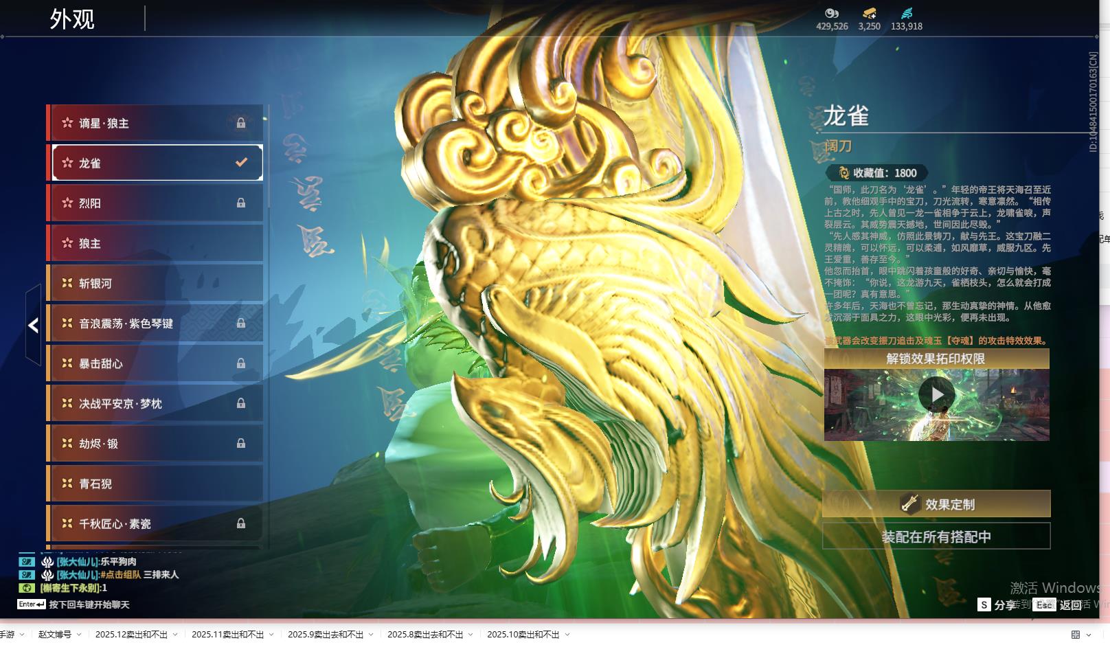Select the 烈阳 skin name

pyautogui.click(x=90, y=203)
